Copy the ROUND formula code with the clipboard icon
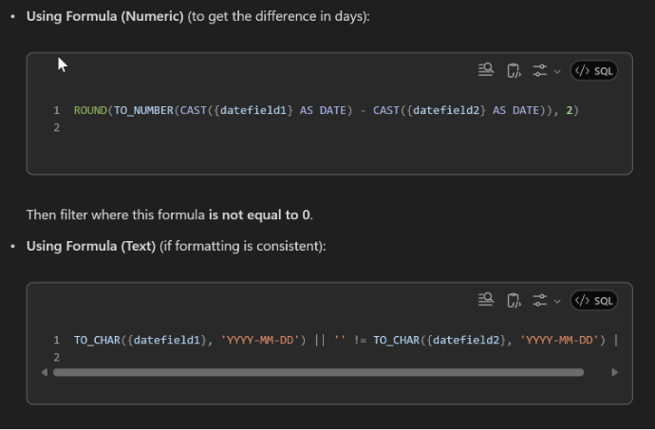The height and width of the screenshot is (430, 655). 514,70
